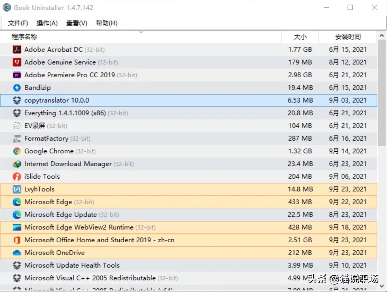The width and height of the screenshot is (387, 292).
Task: Click the Internet Download Manager icon
Action: coord(17,164)
